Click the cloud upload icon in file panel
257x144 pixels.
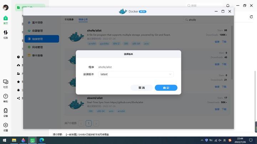point(18,65)
